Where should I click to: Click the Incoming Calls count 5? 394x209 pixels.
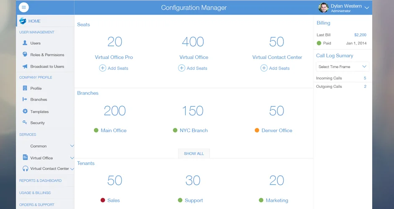365,78
